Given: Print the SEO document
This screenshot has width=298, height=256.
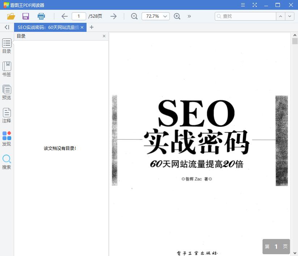Looking at the screenshot, I should (x=41, y=16).
